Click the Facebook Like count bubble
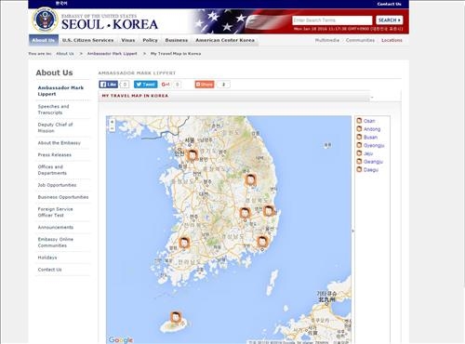 [x=125, y=85]
